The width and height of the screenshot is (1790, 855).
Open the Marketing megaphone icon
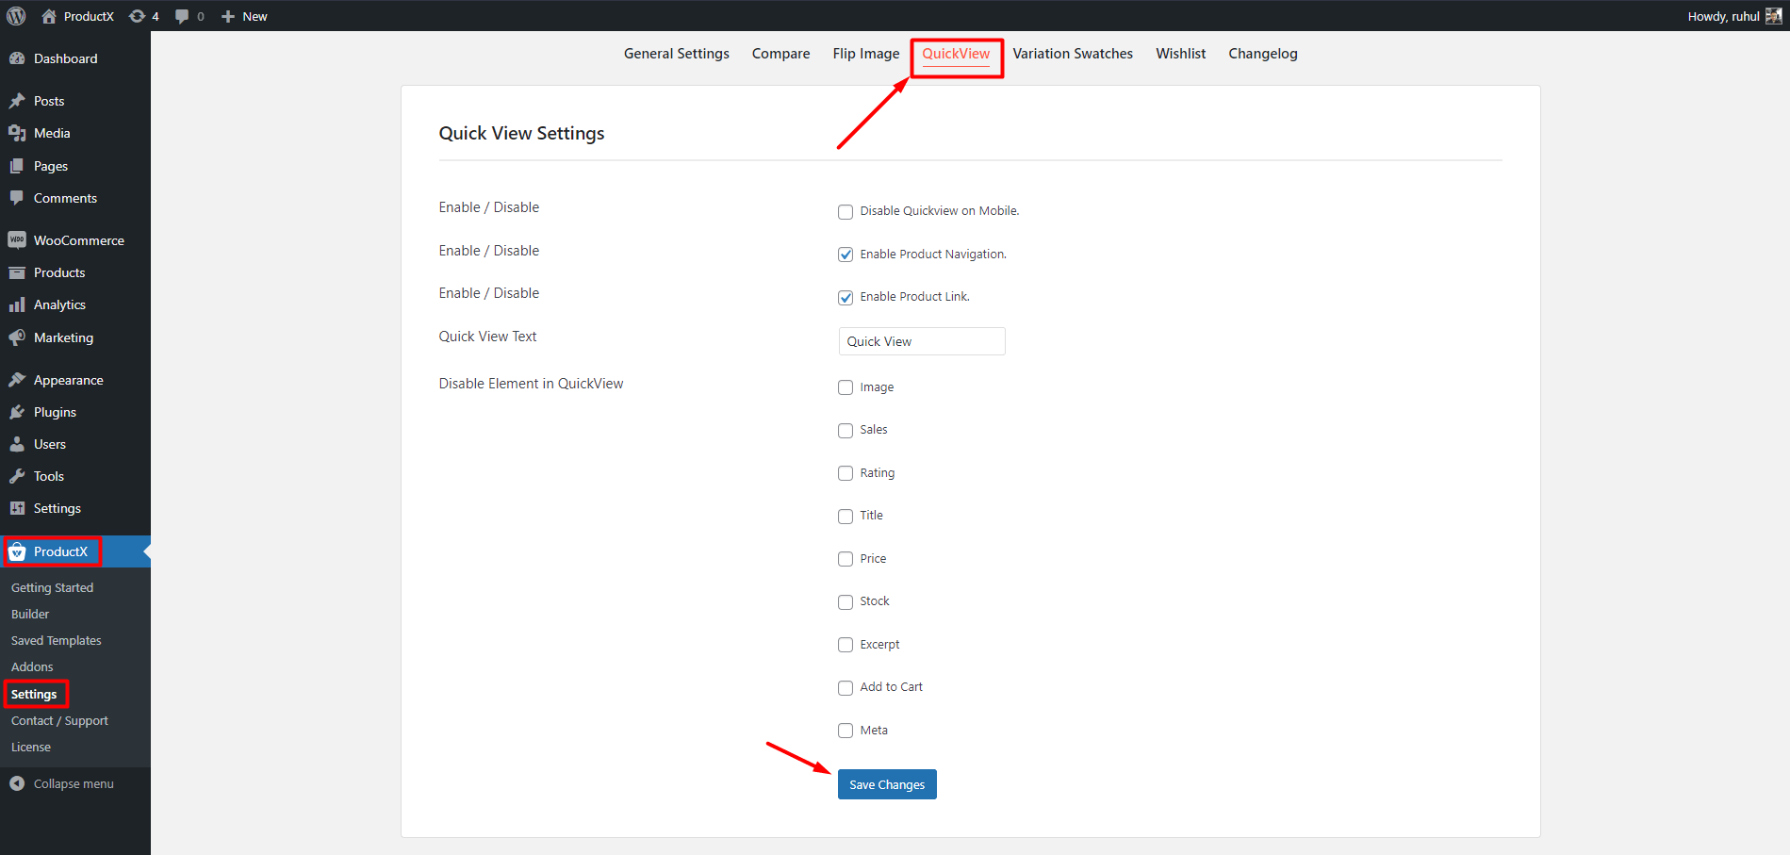[17, 337]
